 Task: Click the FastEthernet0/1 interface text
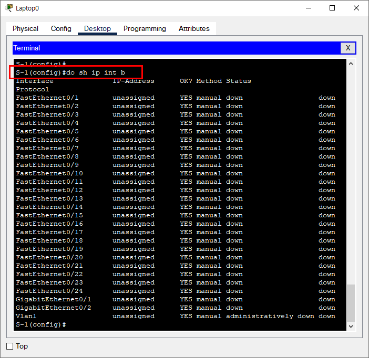(47, 98)
